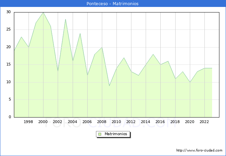Click the y-axis value 20

tap(8, 47)
